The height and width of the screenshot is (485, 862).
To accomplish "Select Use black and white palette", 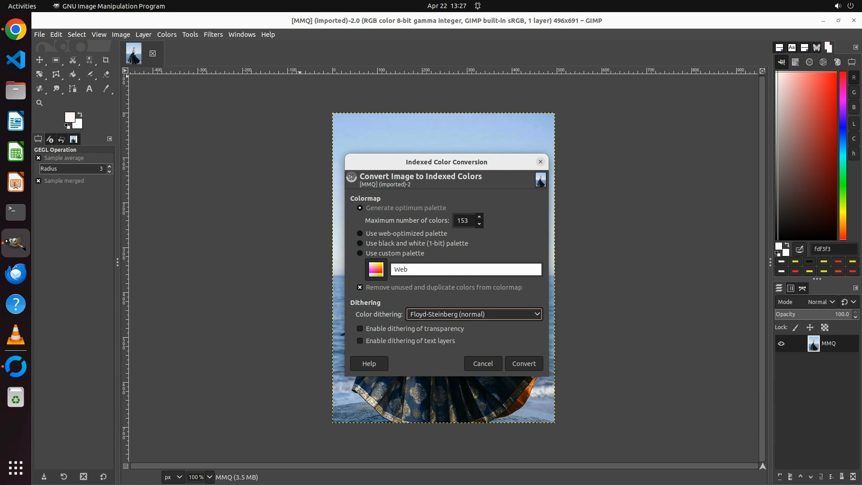I will (x=360, y=243).
